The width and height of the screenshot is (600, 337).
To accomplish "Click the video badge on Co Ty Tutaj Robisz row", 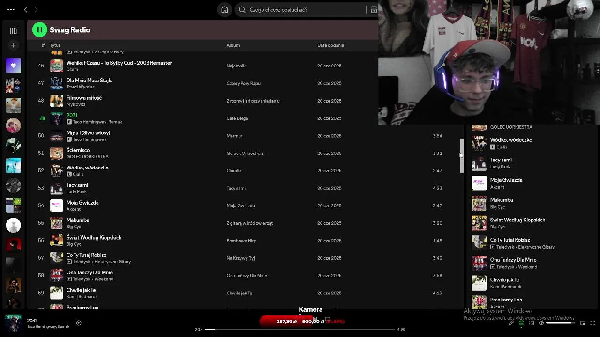I will pyautogui.click(x=69, y=262).
